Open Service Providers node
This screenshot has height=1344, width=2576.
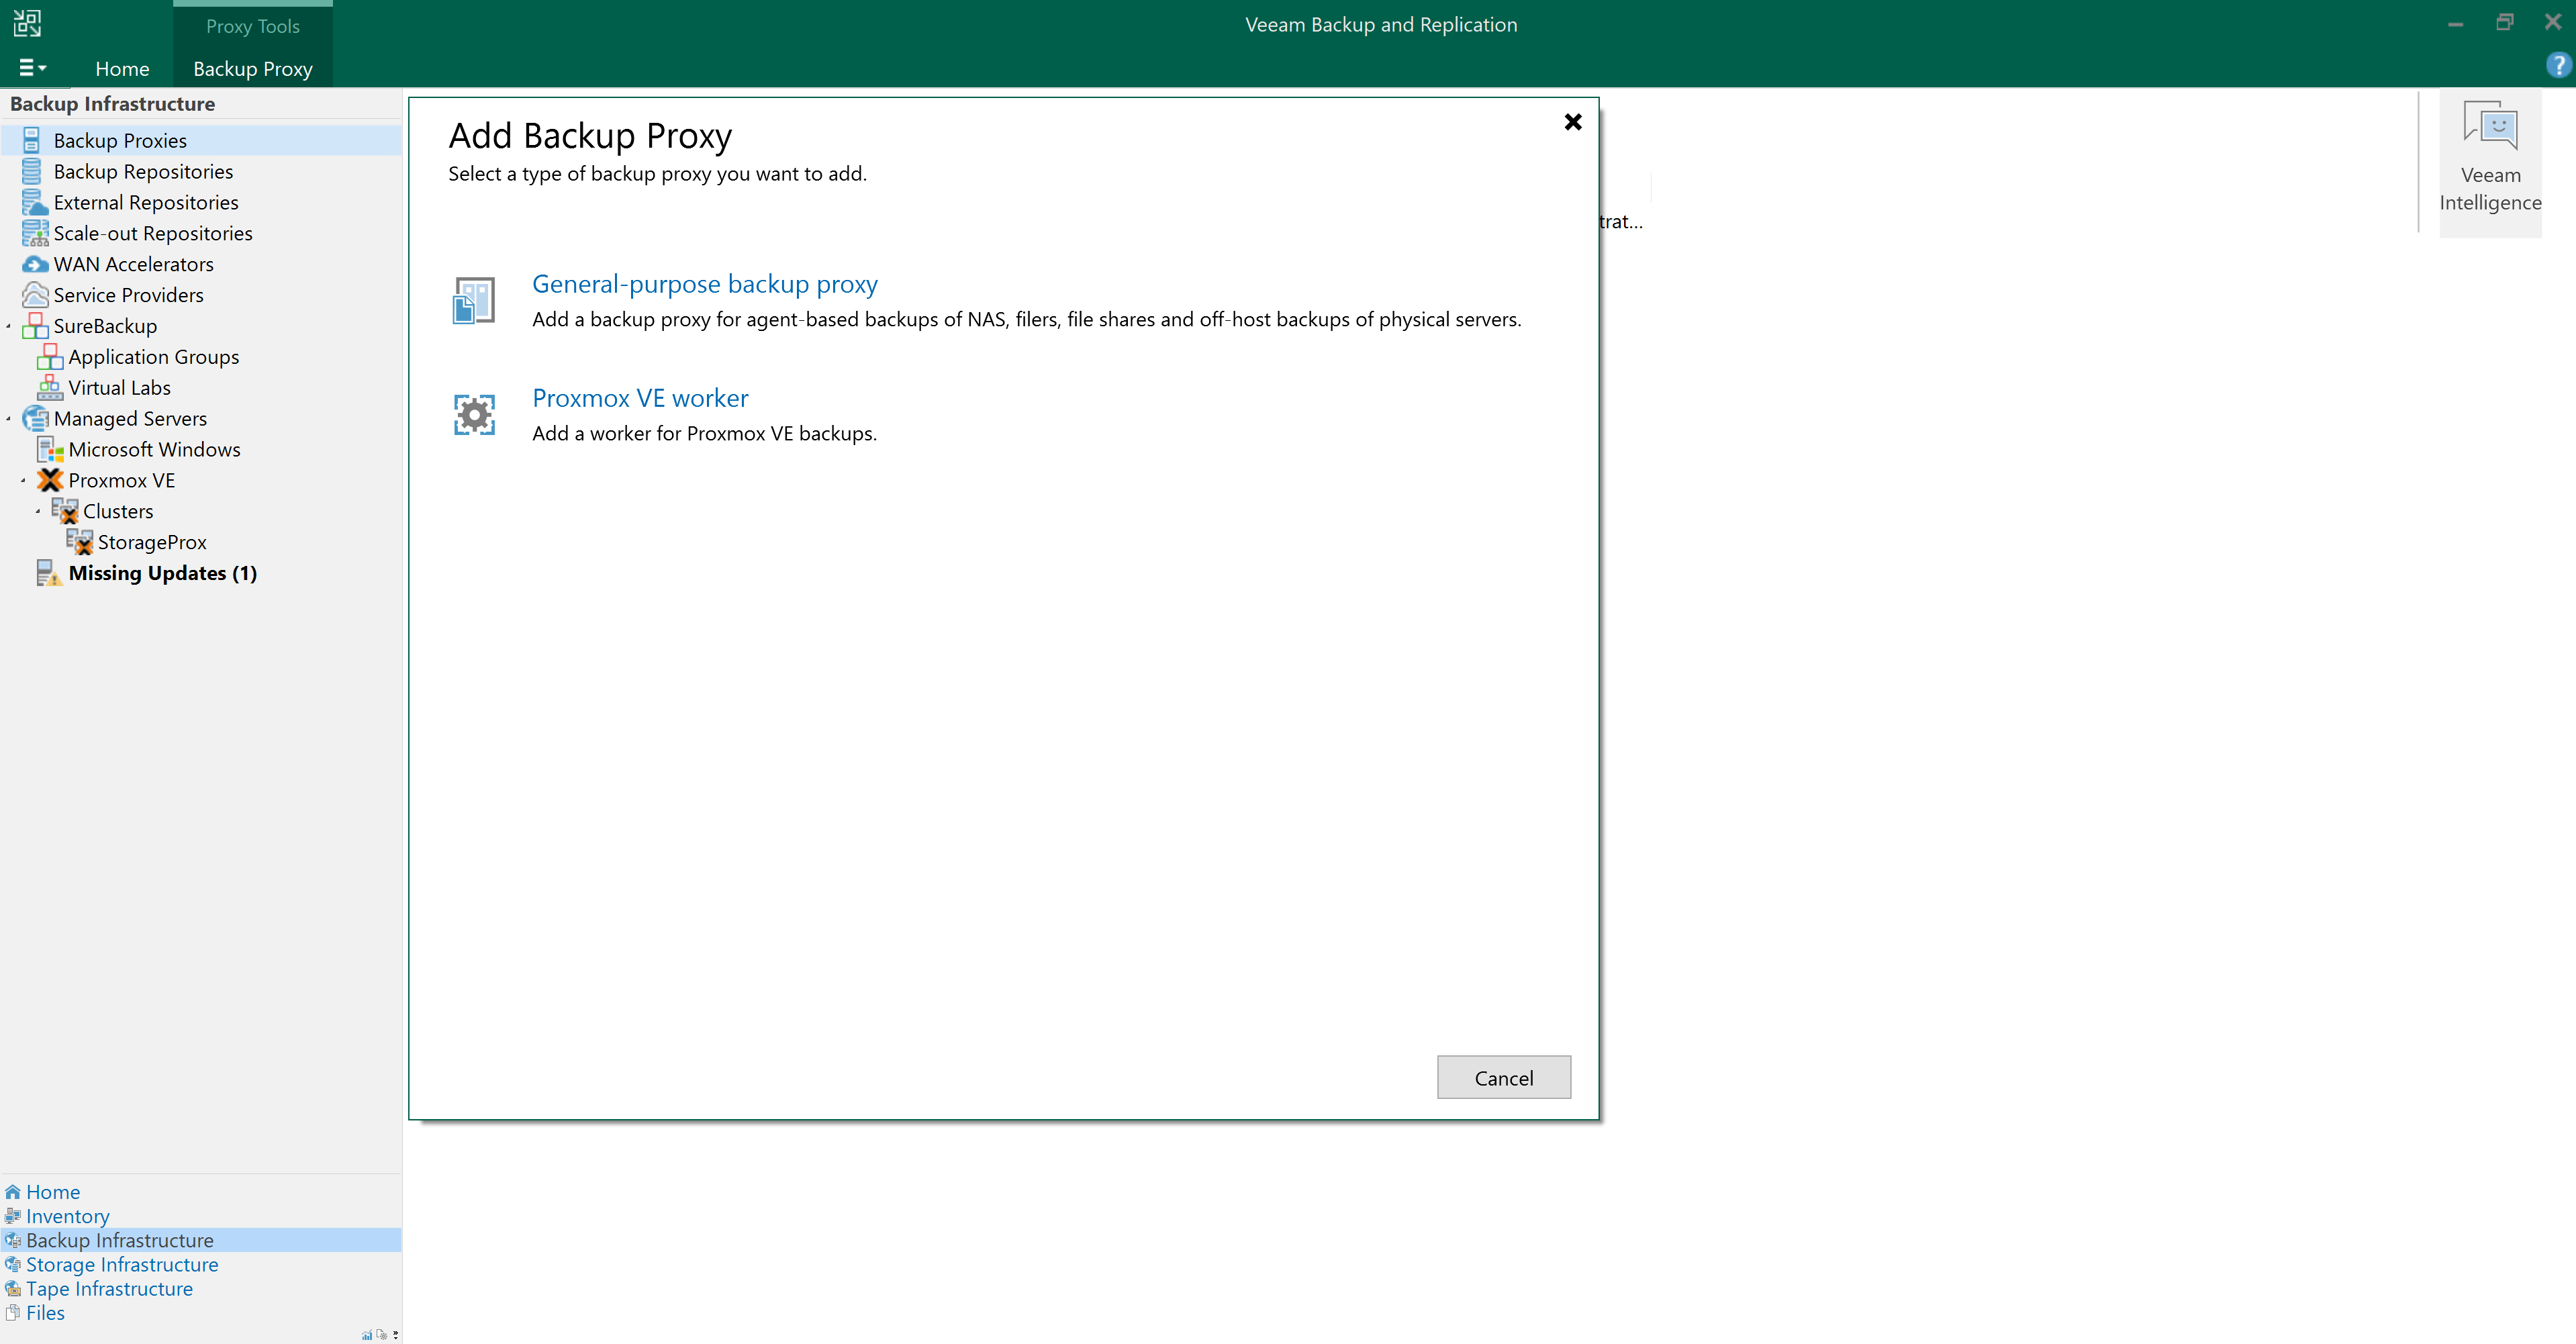pyautogui.click(x=128, y=295)
